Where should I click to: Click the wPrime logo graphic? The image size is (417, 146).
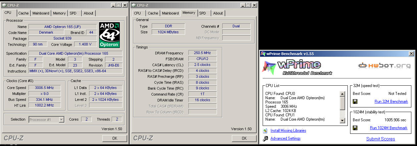pyautogui.click(x=297, y=67)
